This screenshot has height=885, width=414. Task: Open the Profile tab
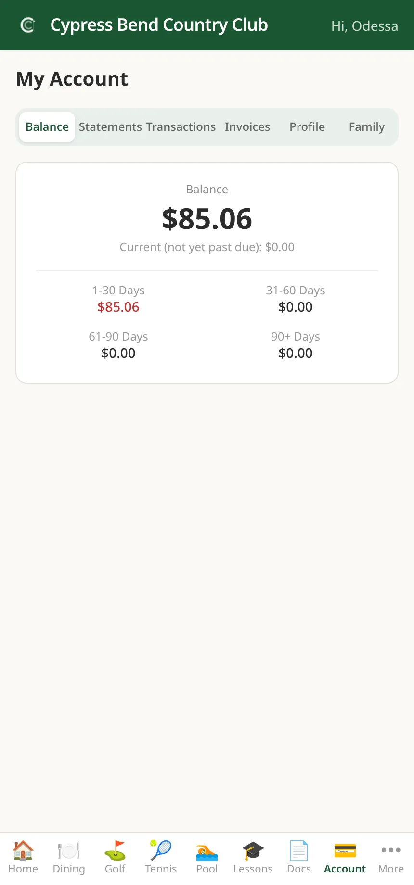307,127
